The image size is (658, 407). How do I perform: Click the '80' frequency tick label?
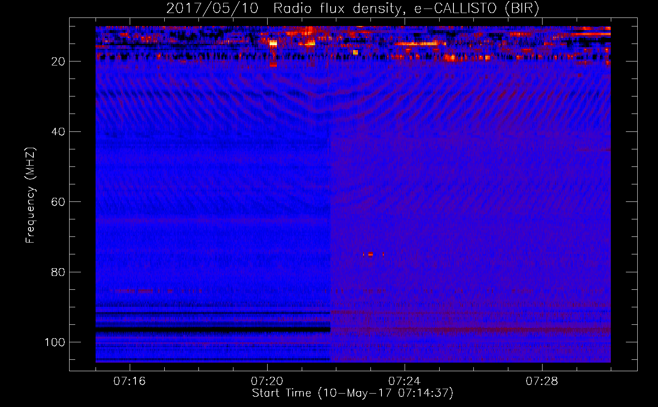58,272
